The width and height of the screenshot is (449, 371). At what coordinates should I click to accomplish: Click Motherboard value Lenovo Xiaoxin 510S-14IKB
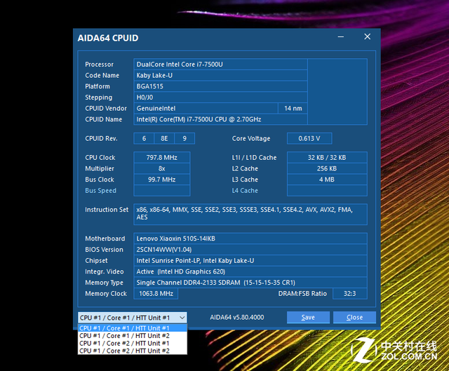pyautogui.click(x=250, y=238)
